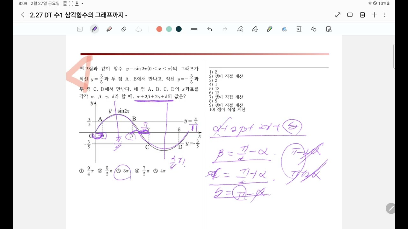Select the handwriting to text tool
This screenshot has height=229, width=408.
pyautogui.click(x=255, y=29)
